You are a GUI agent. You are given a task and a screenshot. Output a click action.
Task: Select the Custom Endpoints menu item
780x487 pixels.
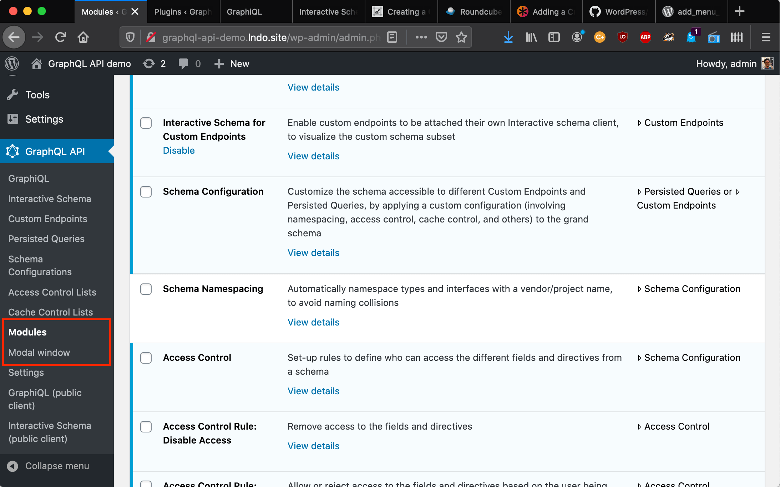point(48,218)
